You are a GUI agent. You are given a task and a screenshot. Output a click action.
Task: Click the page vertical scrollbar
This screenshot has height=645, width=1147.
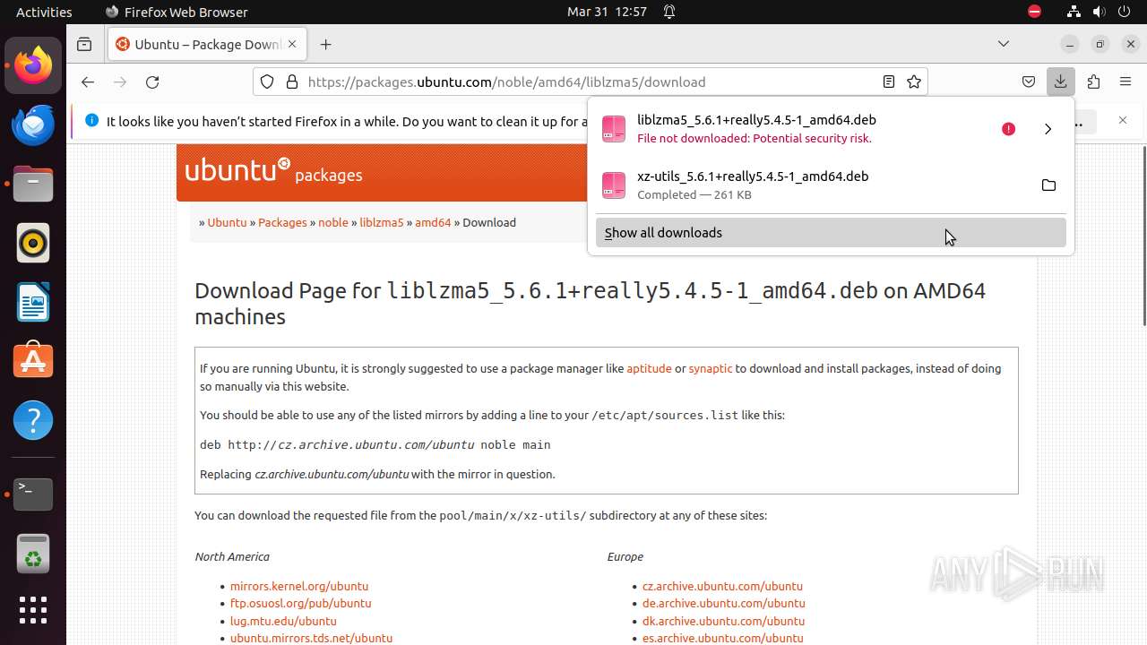click(x=1143, y=235)
